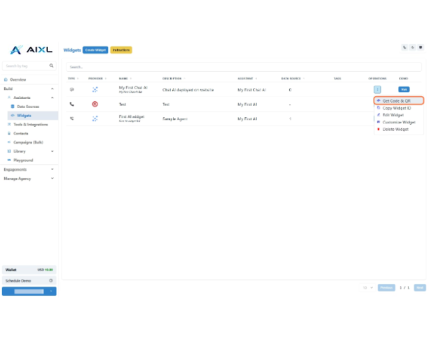Viewport: 437px width, 341px height.
Task: Select Get Code & QR menu option
Action: (397, 101)
